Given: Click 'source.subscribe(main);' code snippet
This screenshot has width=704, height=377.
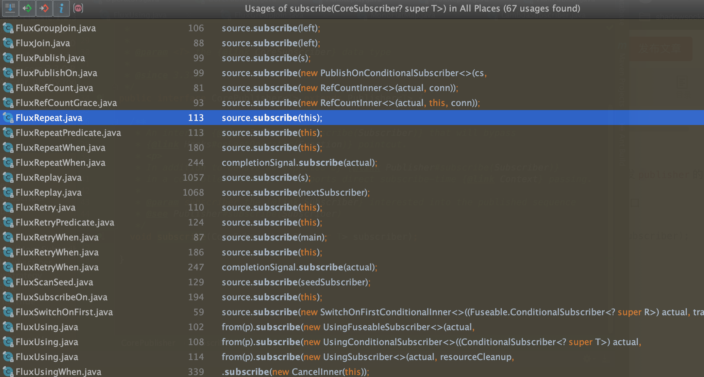Looking at the screenshot, I should pyautogui.click(x=274, y=237).
